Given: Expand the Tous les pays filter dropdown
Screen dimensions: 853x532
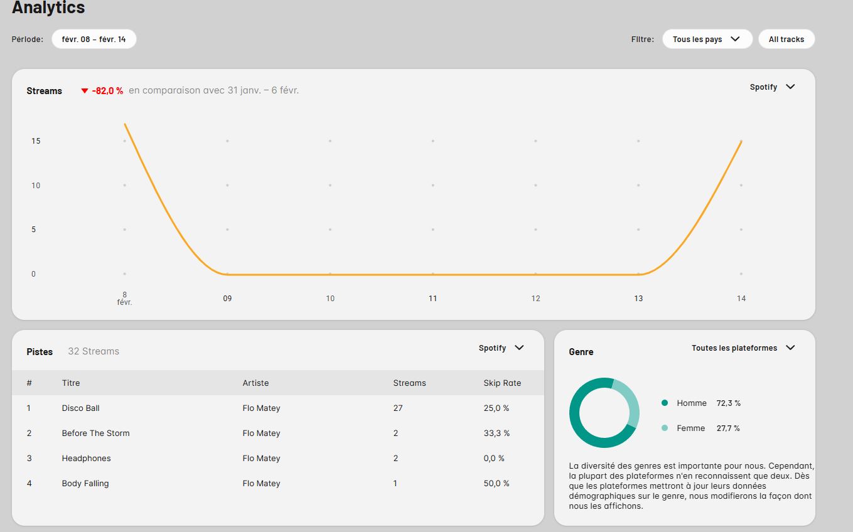Looking at the screenshot, I should point(707,39).
